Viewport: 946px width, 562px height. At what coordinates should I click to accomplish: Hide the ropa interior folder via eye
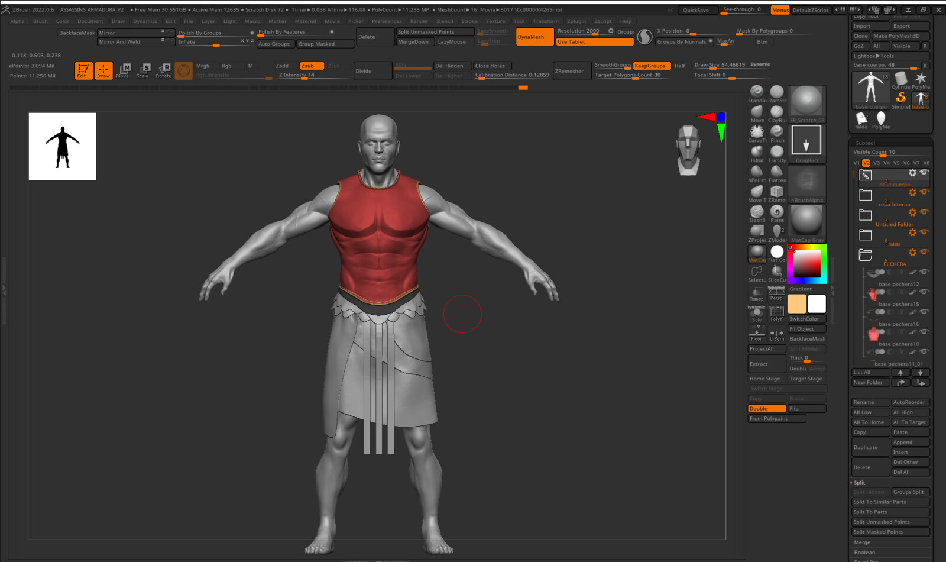924,192
